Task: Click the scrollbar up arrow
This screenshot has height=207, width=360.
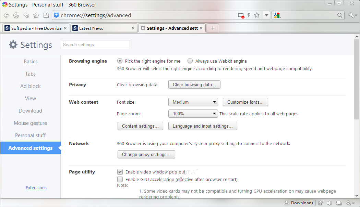Action: 357,37
